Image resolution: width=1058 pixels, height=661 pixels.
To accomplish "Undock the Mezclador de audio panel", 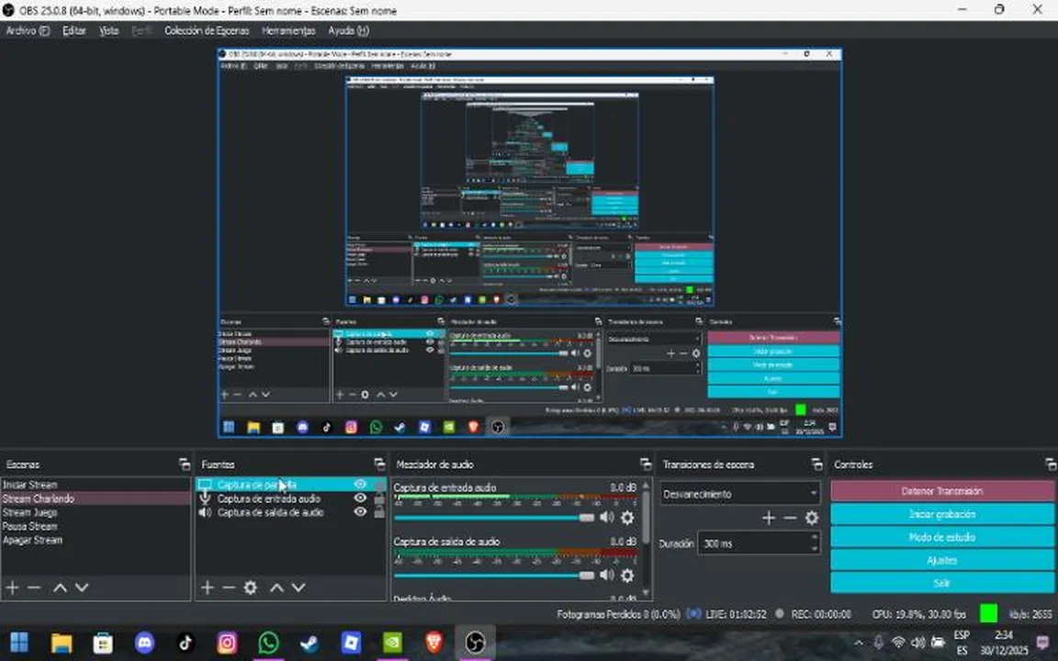I will (646, 464).
